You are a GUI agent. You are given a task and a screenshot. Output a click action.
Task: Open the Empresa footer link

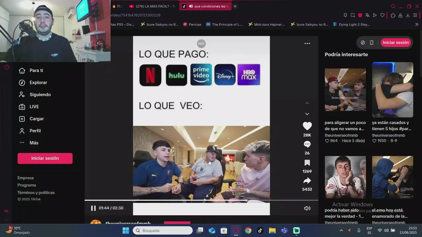coord(25,178)
